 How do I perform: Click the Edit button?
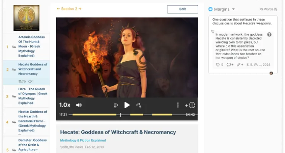click(183, 9)
